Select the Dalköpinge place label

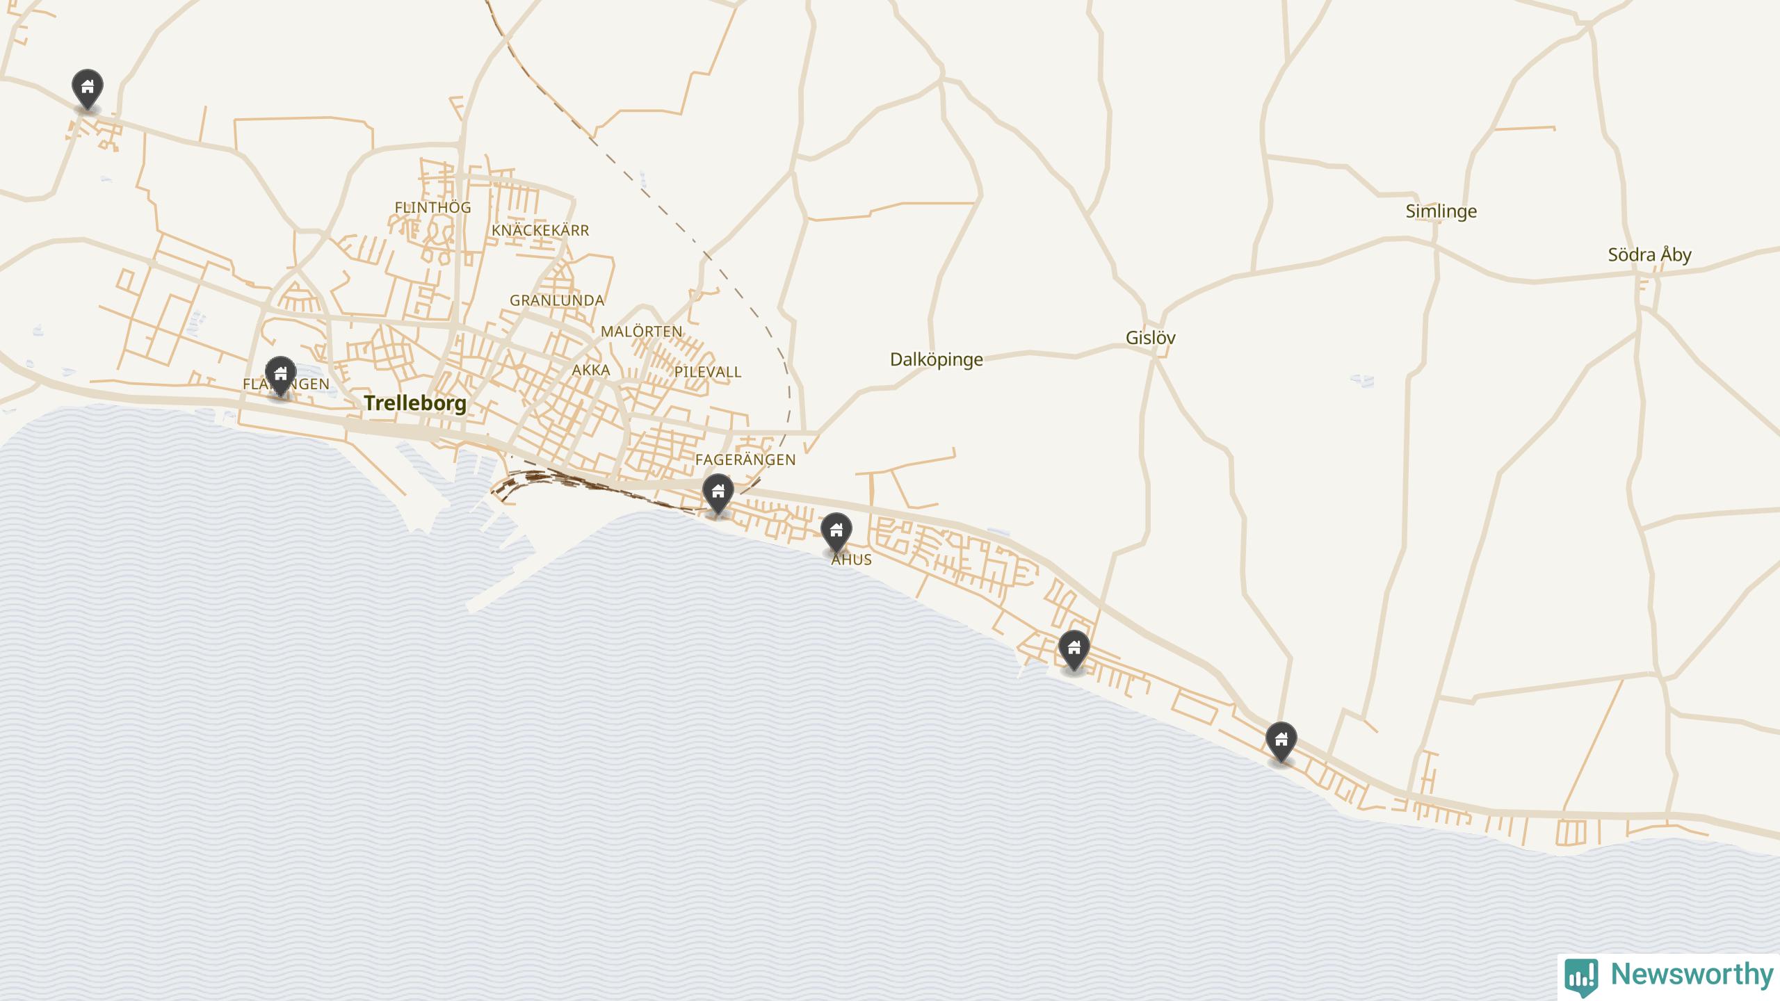pyautogui.click(x=937, y=360)
